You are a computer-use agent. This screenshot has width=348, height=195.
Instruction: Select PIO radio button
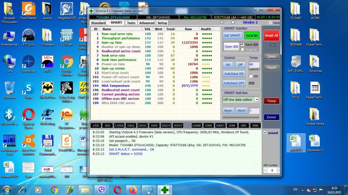[233, 22]
